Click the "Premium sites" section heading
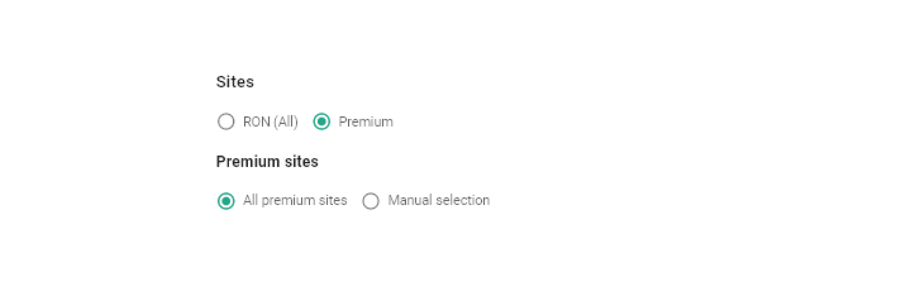 coord(267,162)
